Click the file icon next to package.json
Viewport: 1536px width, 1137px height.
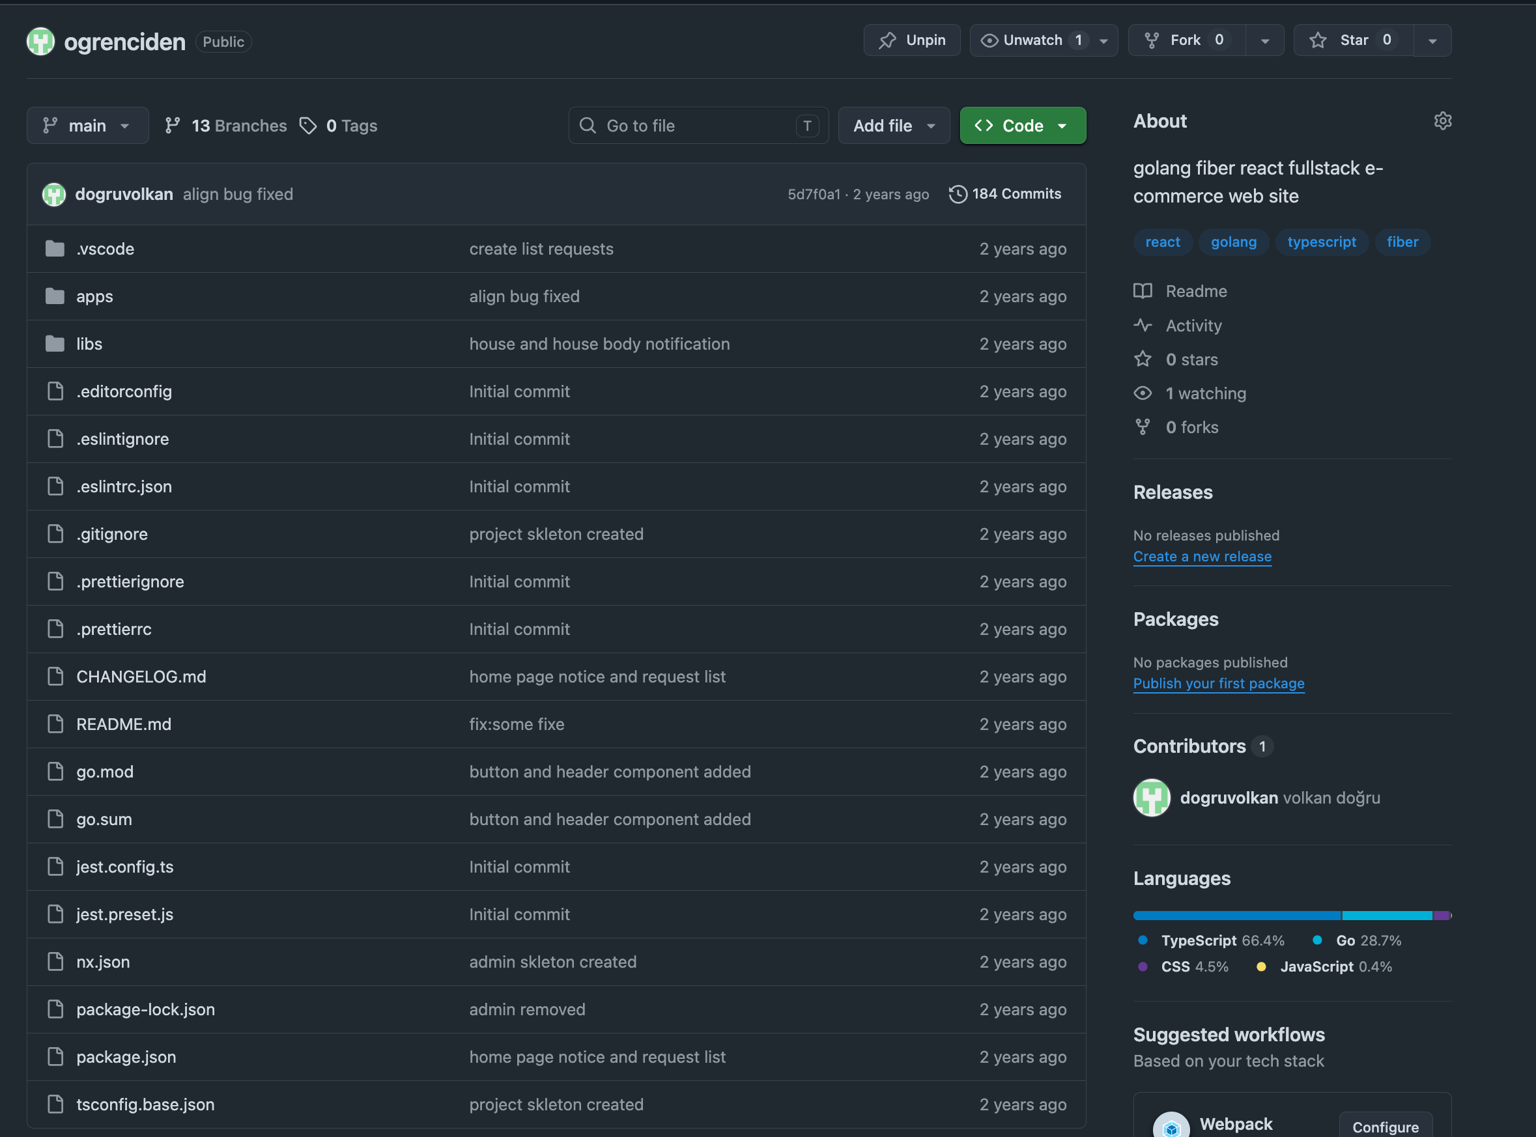[55, 1056]
